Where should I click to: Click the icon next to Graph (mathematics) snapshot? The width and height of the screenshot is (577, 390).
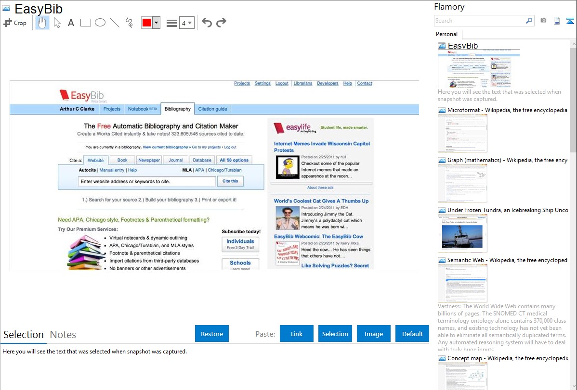tap(442, 160)
